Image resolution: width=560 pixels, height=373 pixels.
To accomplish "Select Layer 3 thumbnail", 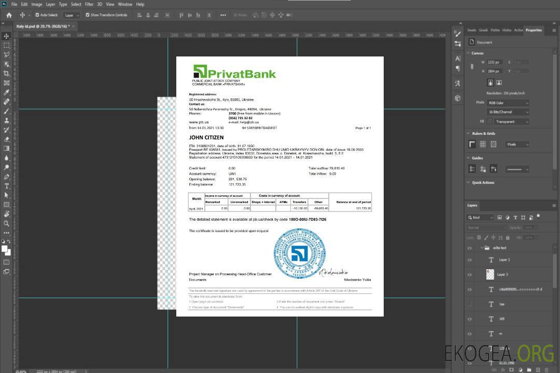I will pos(491,275).
